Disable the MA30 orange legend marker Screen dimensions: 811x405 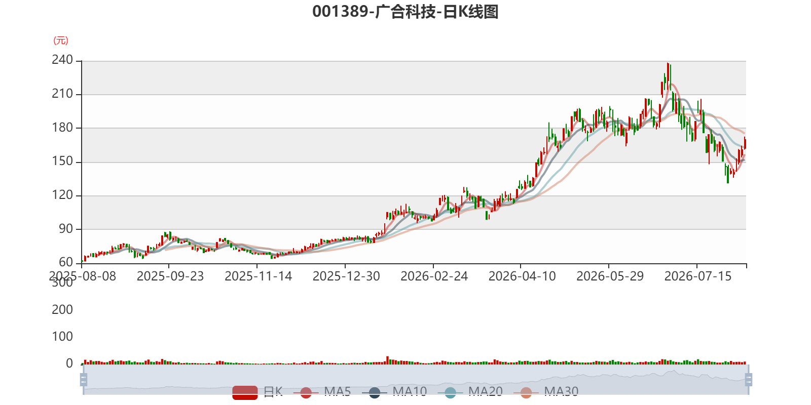click(526, 392)
